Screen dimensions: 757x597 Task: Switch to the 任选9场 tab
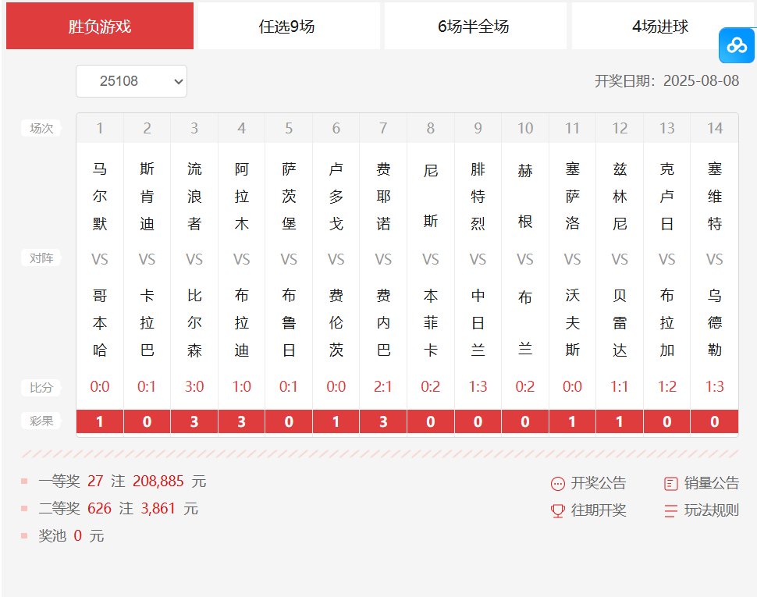point(289,26)
